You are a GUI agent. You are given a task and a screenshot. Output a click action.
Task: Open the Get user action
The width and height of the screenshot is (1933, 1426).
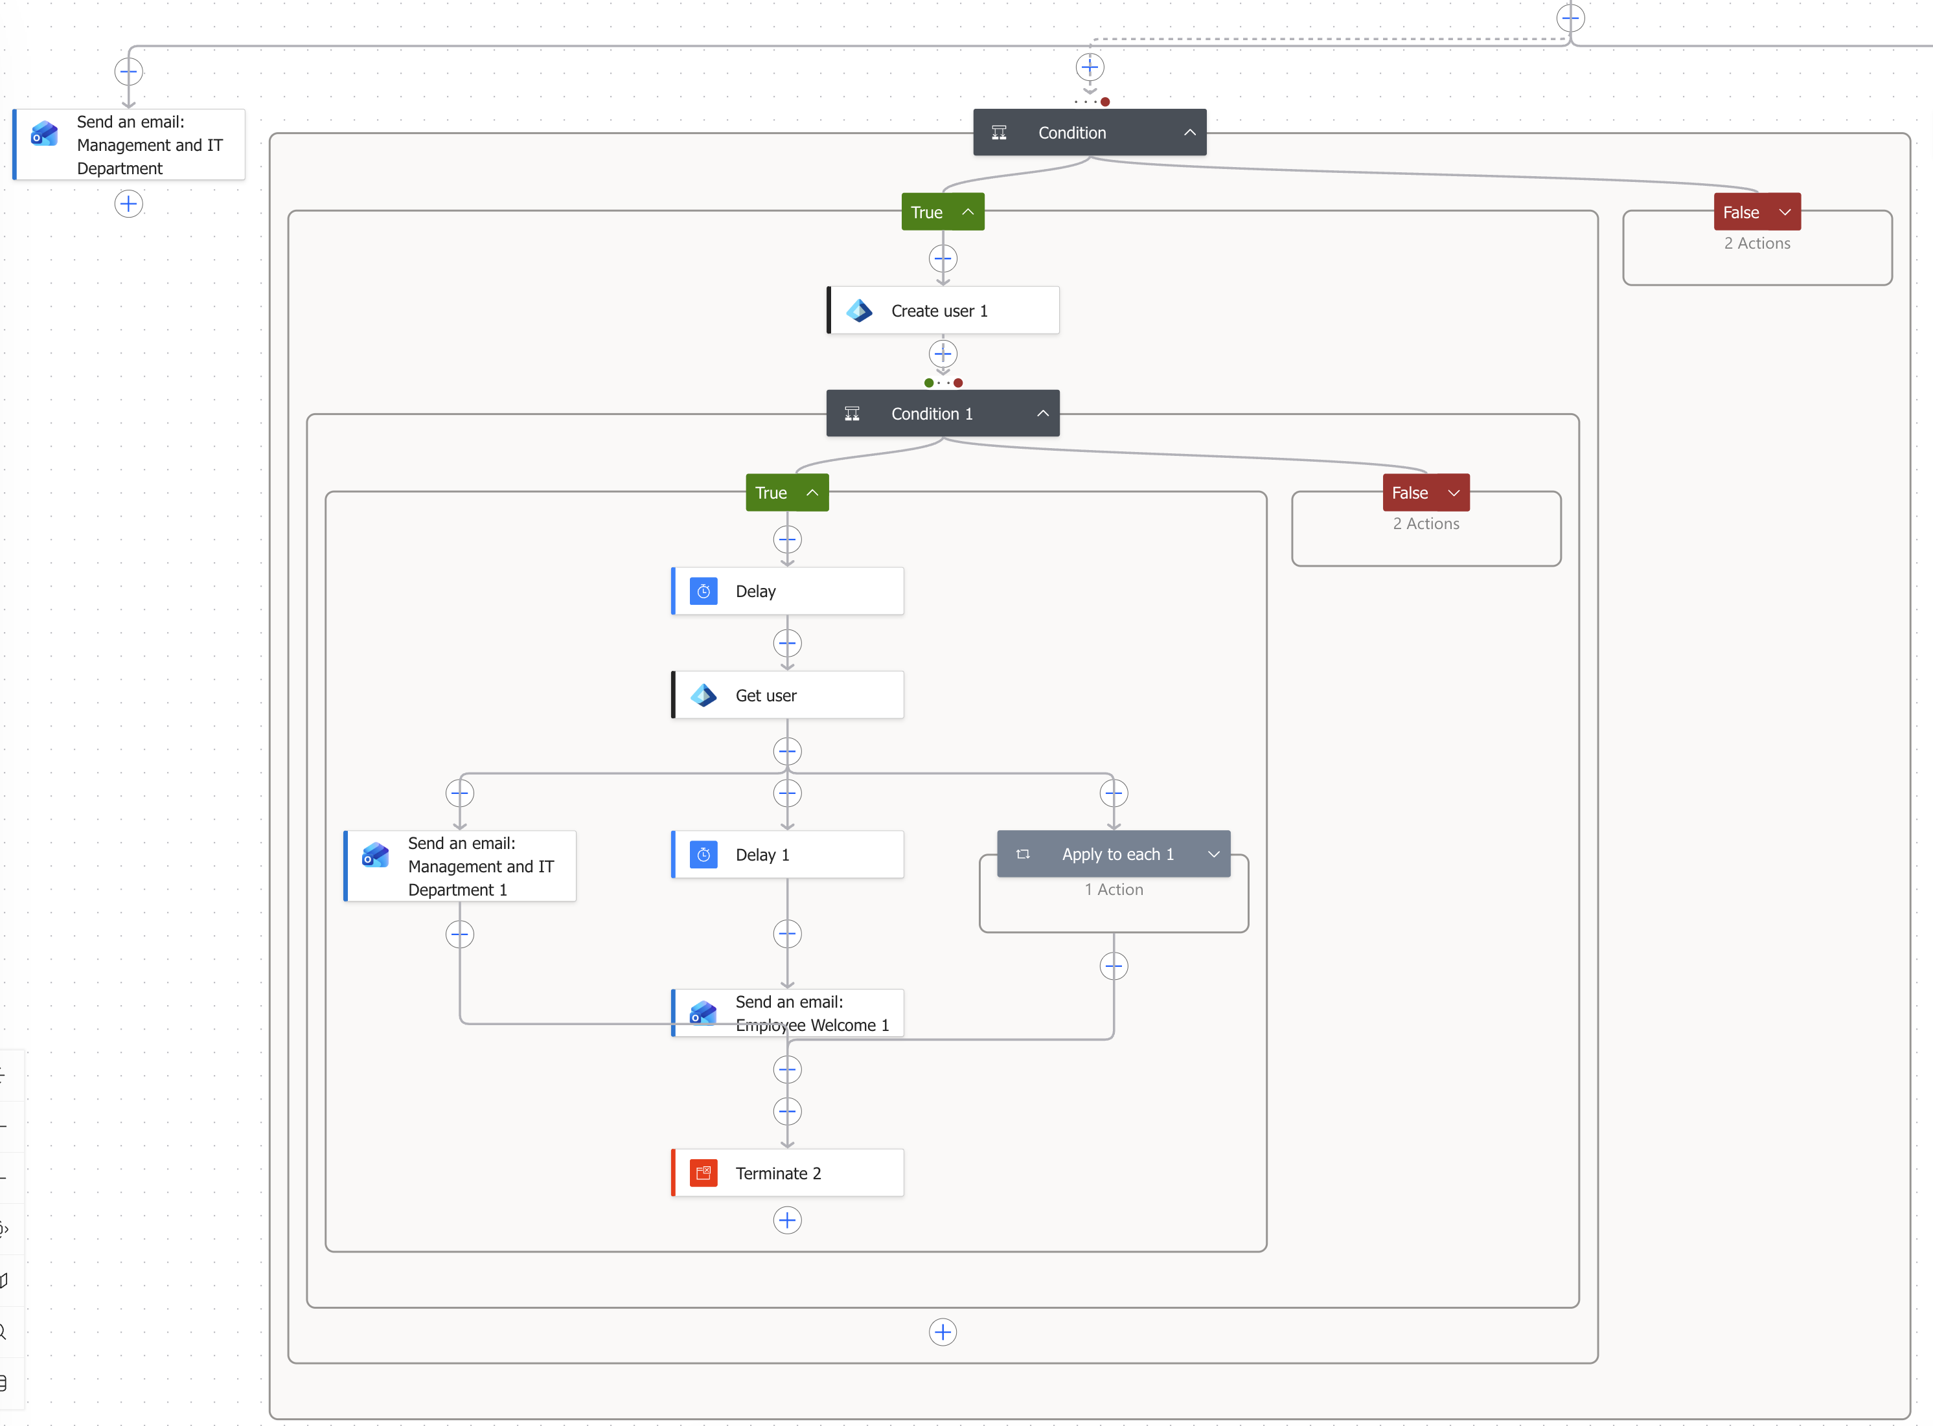click(787, 695)
